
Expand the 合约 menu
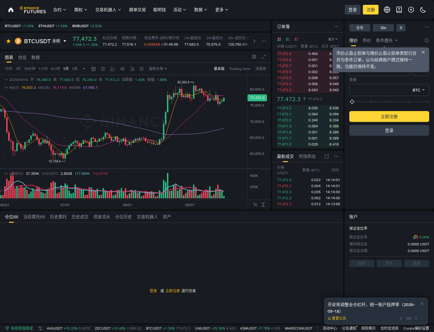point(60,10)
